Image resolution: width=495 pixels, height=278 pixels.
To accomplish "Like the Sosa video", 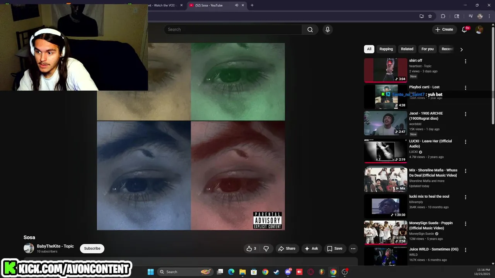I will 251,249.
